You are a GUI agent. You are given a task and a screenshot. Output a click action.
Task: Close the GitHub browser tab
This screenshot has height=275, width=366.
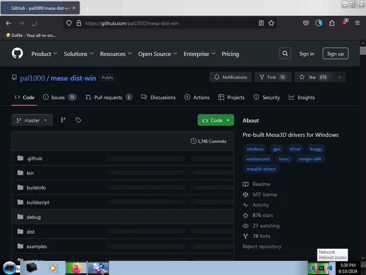[74, 8]
